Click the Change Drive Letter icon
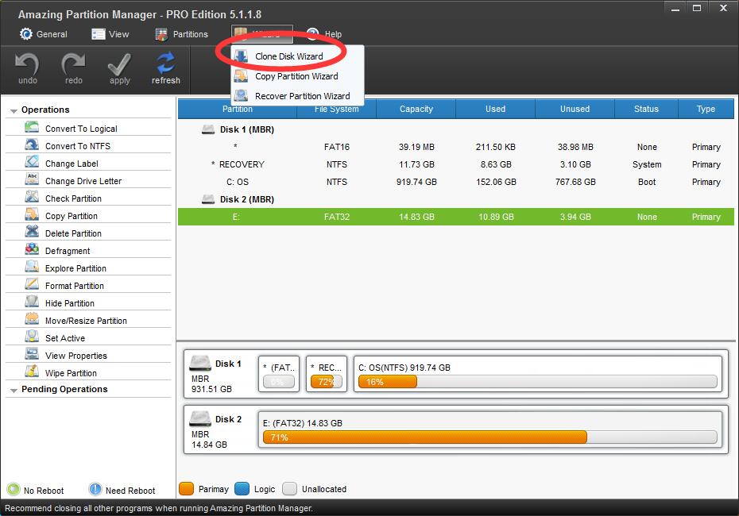The height and width of the screenshot is (516, 739). [32, 179]
